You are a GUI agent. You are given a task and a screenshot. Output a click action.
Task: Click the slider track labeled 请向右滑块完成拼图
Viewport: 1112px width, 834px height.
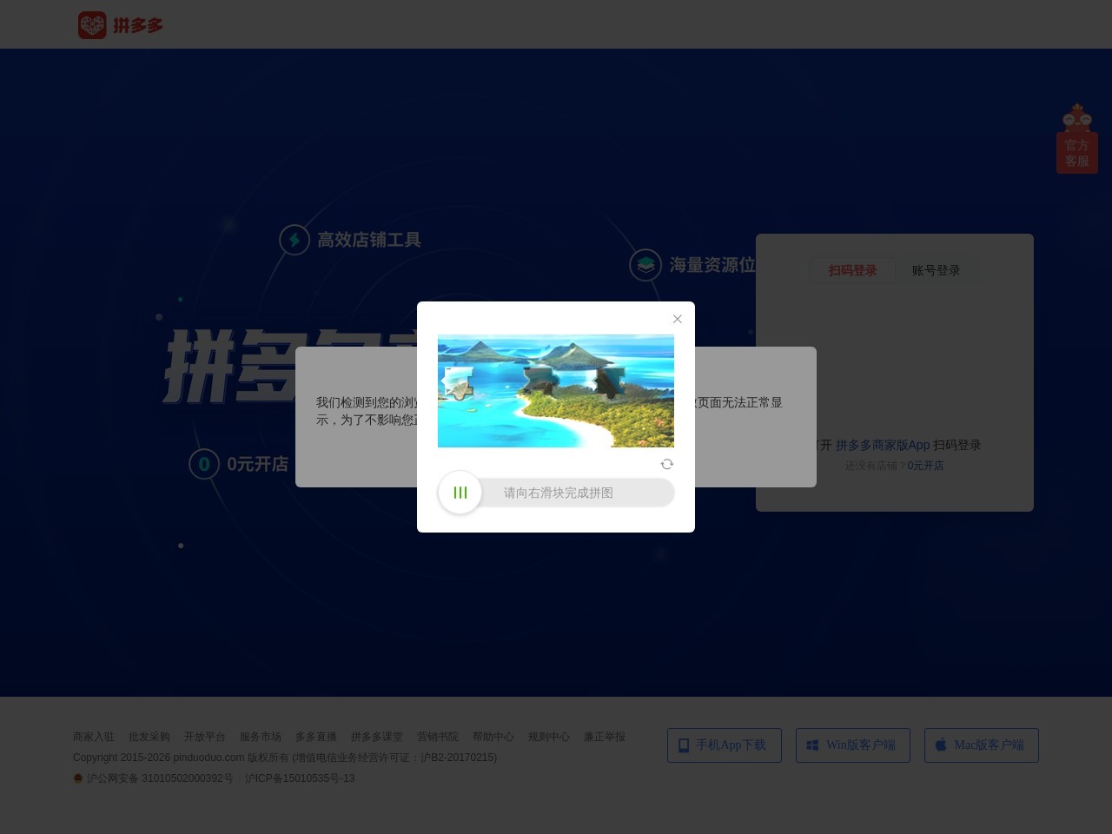coord(558,493)
